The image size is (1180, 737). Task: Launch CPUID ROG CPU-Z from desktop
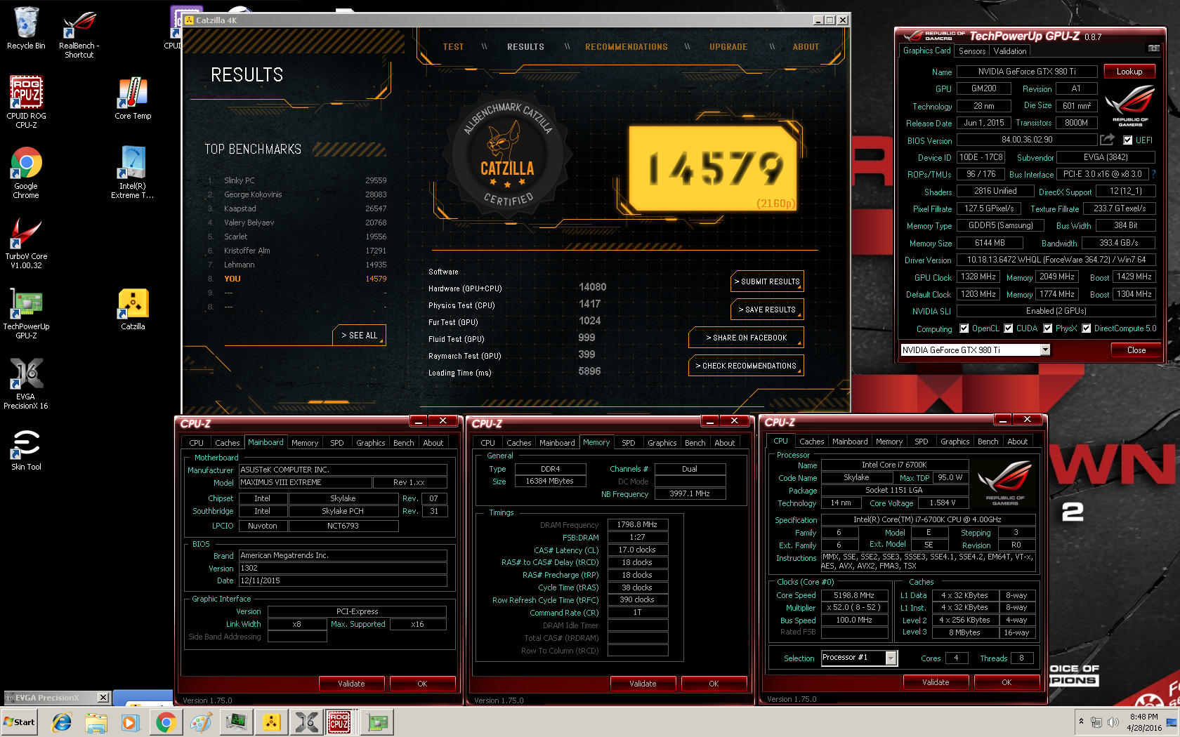point(26,102)
